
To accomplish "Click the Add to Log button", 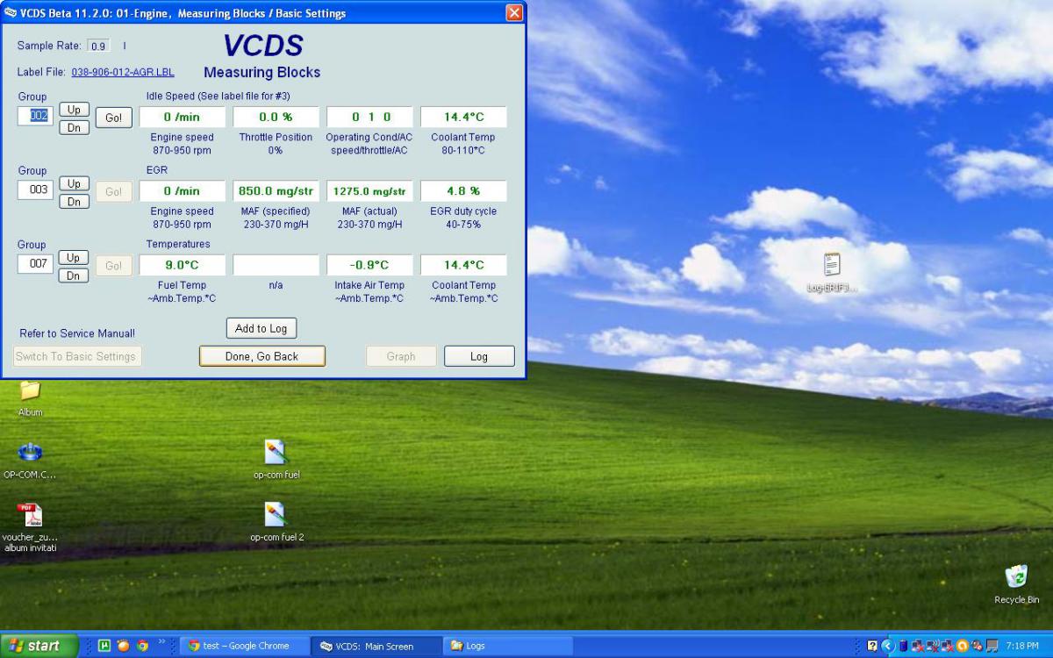I will (x=261, y=328).
